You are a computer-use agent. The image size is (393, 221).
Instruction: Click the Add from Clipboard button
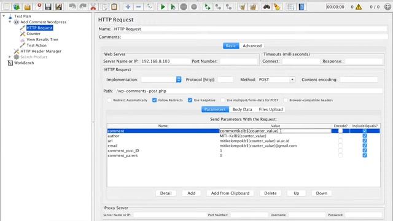(x=230, y=193)
